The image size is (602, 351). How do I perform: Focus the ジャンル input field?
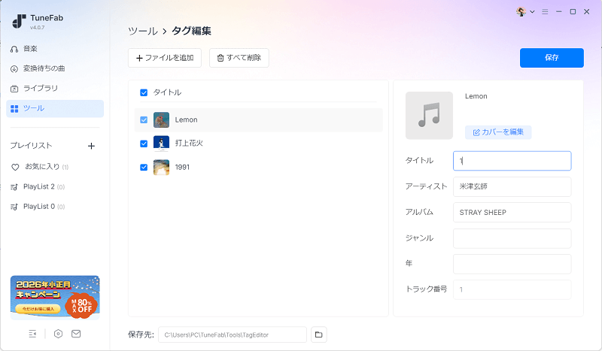512,238
